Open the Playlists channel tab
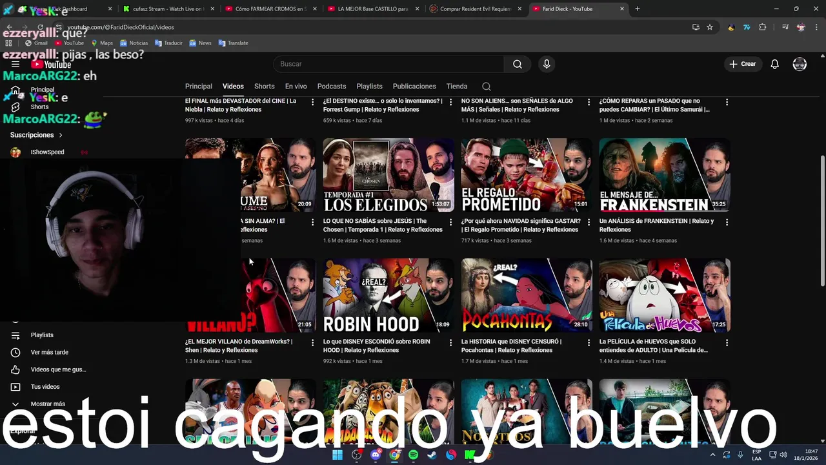 (370, 87)
